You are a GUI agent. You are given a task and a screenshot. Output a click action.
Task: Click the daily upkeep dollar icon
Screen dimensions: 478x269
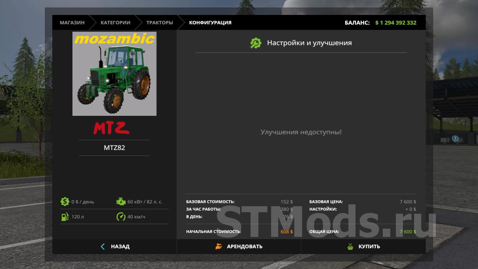point(65,202)
